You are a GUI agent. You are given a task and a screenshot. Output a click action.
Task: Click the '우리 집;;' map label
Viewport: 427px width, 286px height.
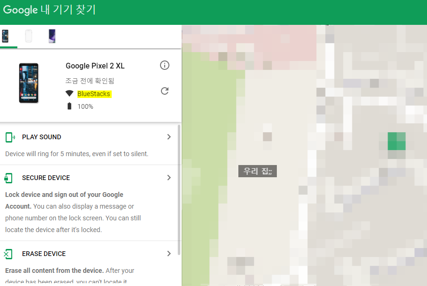pos(258,171)
